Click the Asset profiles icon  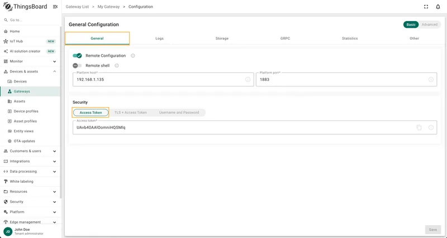pyautogui.click(x=9, y=122)
